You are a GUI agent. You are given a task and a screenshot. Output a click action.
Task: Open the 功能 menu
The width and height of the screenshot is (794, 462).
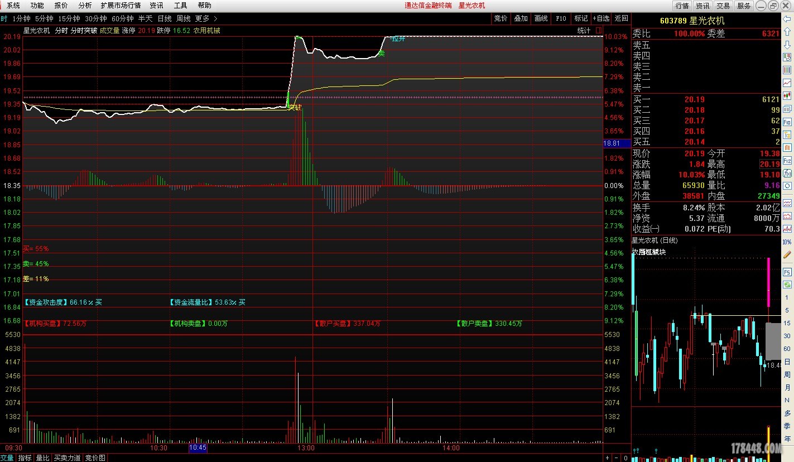click(37, 6)
